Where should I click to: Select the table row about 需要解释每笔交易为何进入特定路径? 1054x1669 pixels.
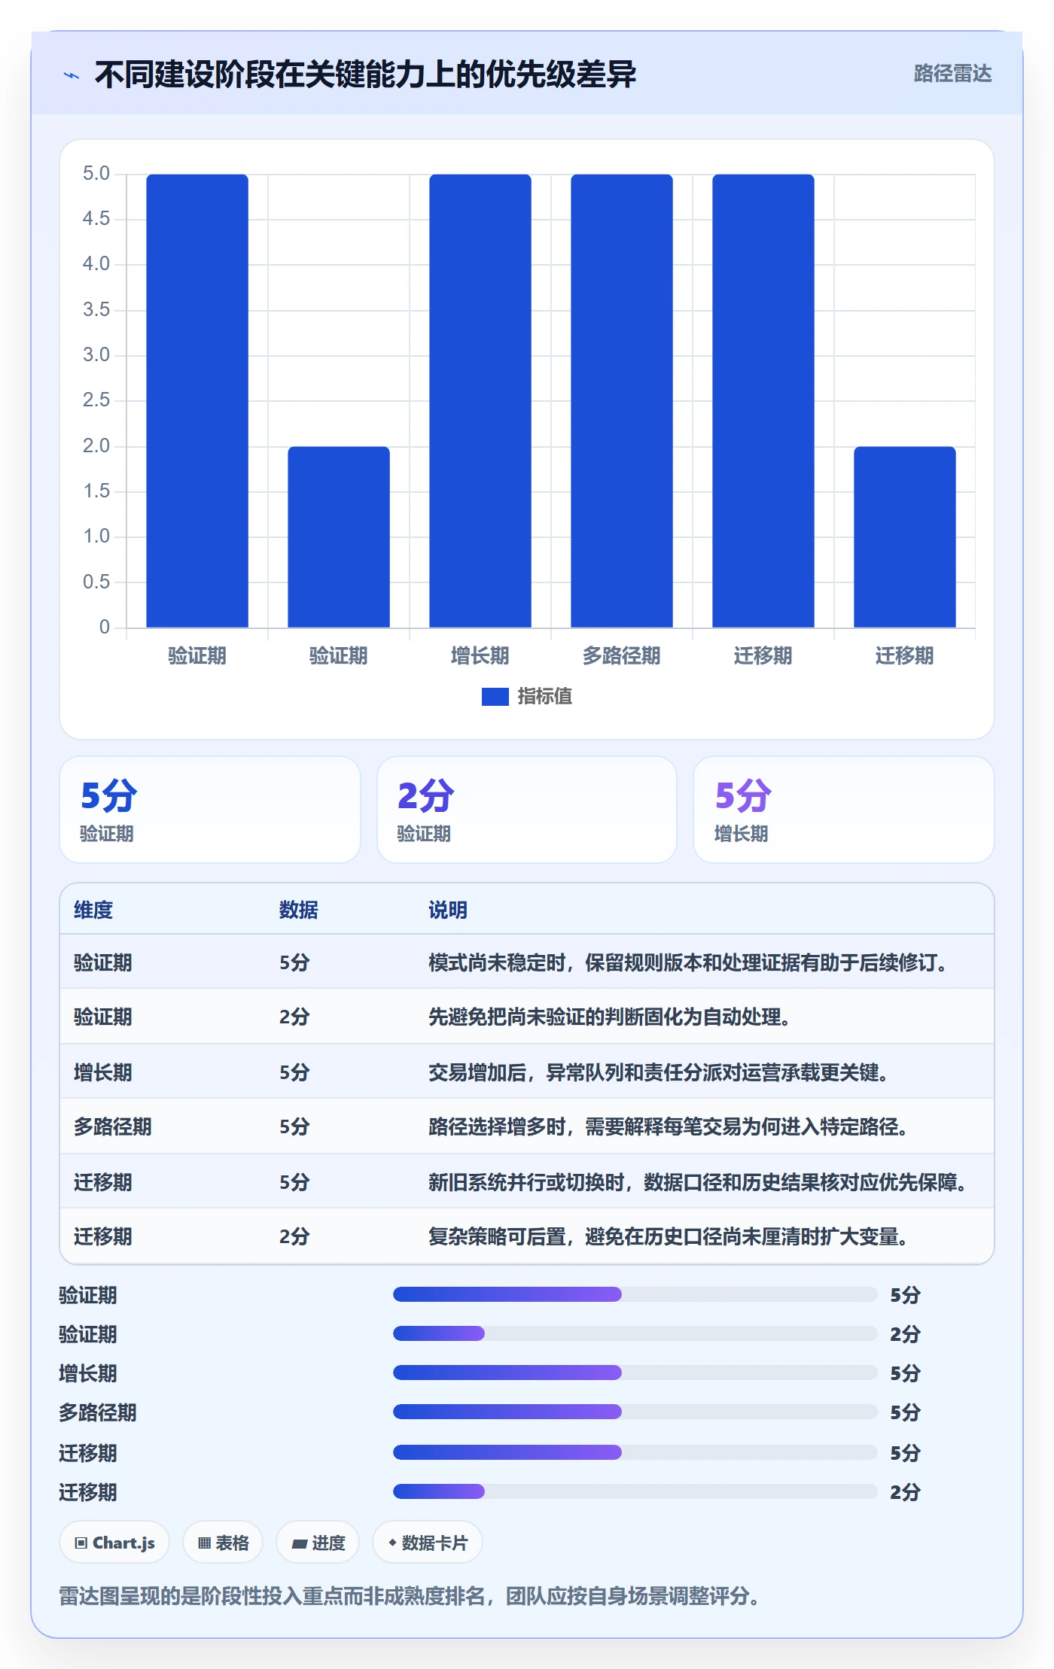tap(527, 1126)
